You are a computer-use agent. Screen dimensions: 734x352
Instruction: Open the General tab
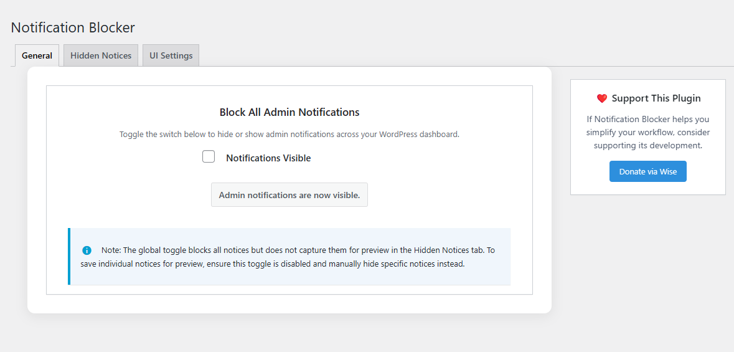(x=37, y=55)
